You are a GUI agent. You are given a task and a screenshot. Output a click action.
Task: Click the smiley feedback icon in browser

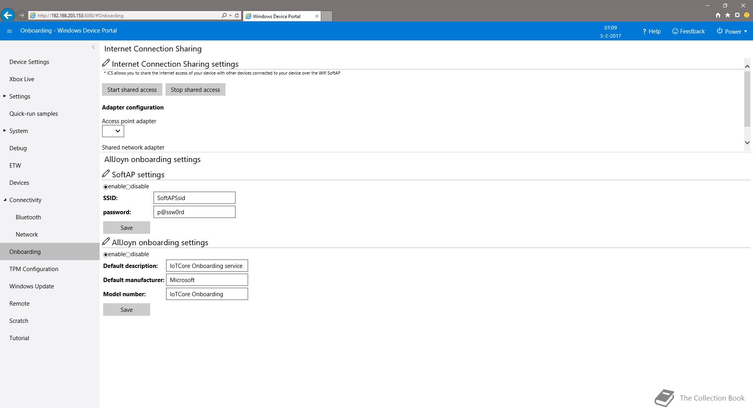(x=747, y=15)
